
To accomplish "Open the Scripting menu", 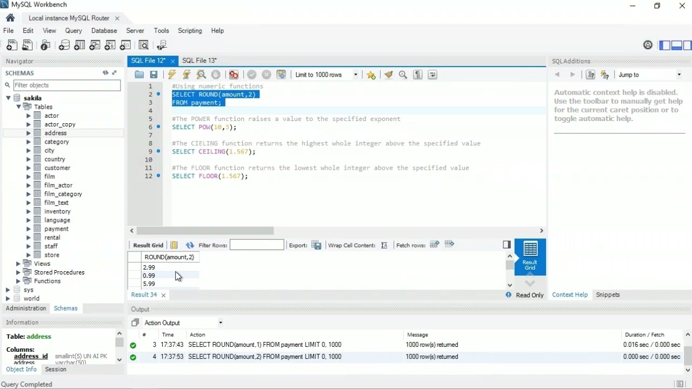I will [190, 31].
